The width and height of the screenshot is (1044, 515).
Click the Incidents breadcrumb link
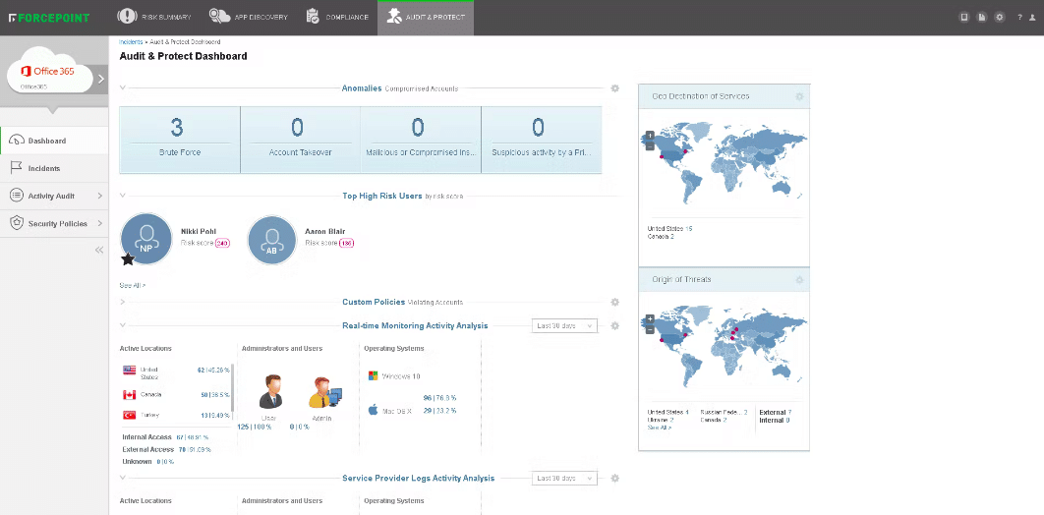tap(131, 42)
